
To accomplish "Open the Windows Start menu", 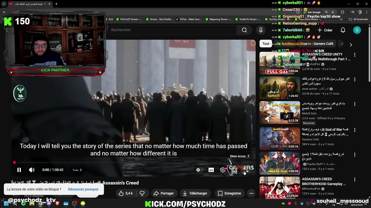I will (x=6, y=204).
